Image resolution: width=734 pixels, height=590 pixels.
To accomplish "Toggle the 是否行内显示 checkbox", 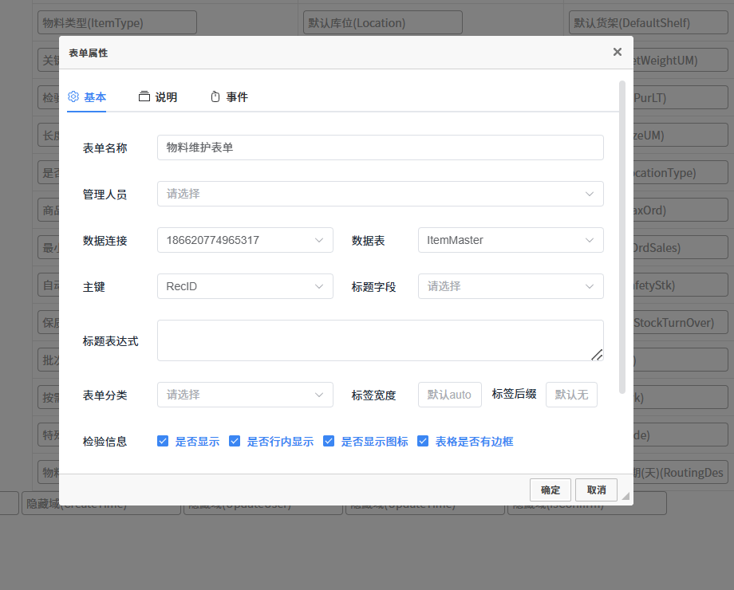I will pyautogui.click(x=235, y=441).
